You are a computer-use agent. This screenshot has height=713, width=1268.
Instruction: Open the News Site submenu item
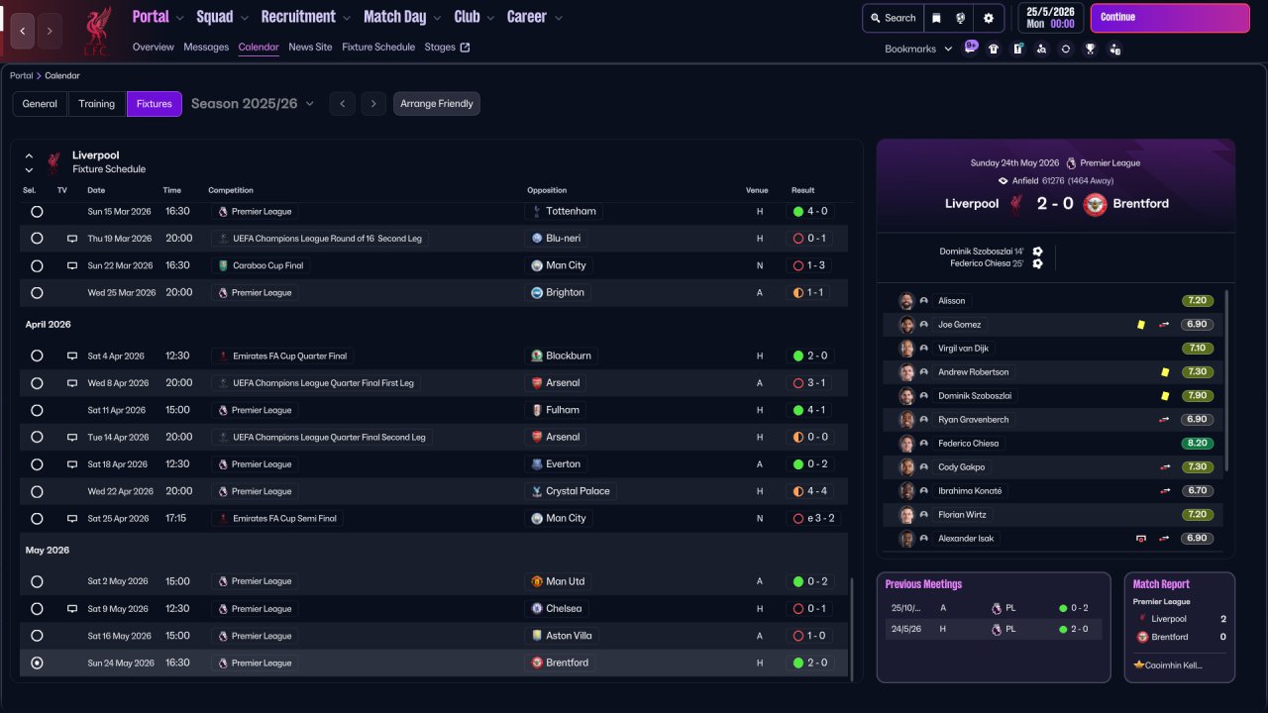[x=310, y=47]
